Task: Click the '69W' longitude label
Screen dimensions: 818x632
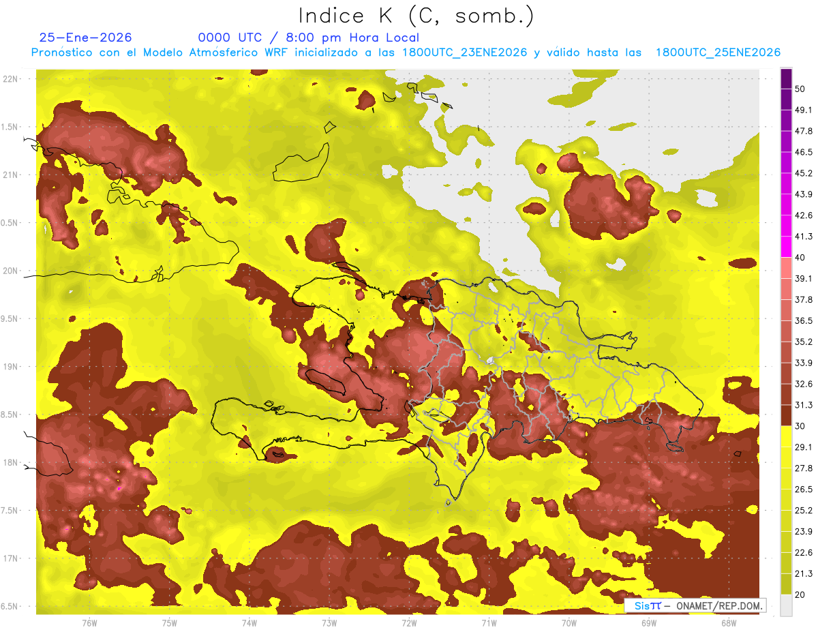Action: pos(649,623)
